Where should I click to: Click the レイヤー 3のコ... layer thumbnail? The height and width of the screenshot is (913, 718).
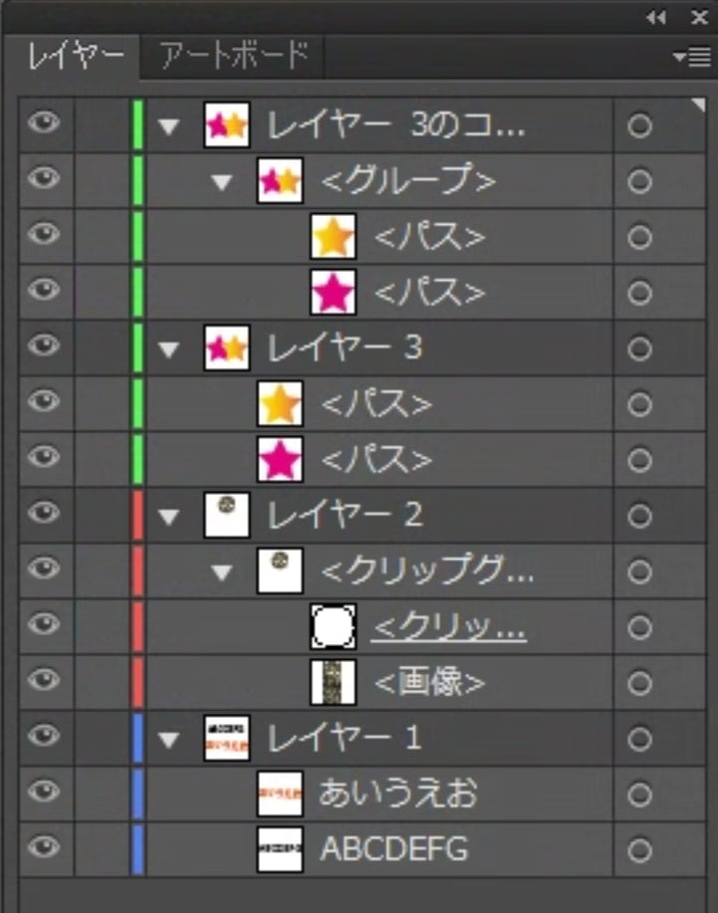[226, 125]
